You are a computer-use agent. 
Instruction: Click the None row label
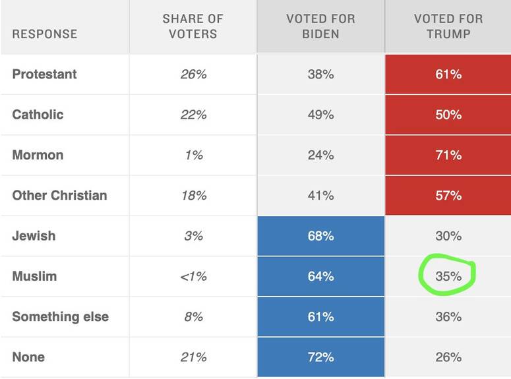click(28, 357)
